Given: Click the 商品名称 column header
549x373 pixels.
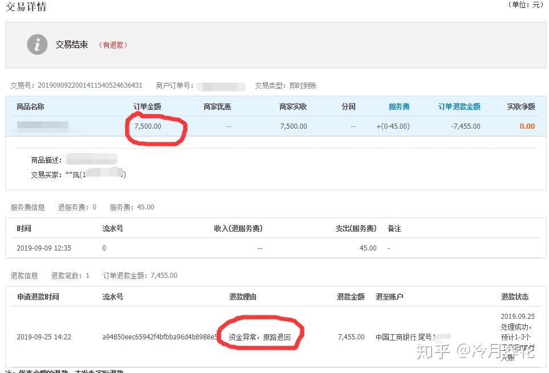Looking at the screenshot, I should click(x=30, y=106).
